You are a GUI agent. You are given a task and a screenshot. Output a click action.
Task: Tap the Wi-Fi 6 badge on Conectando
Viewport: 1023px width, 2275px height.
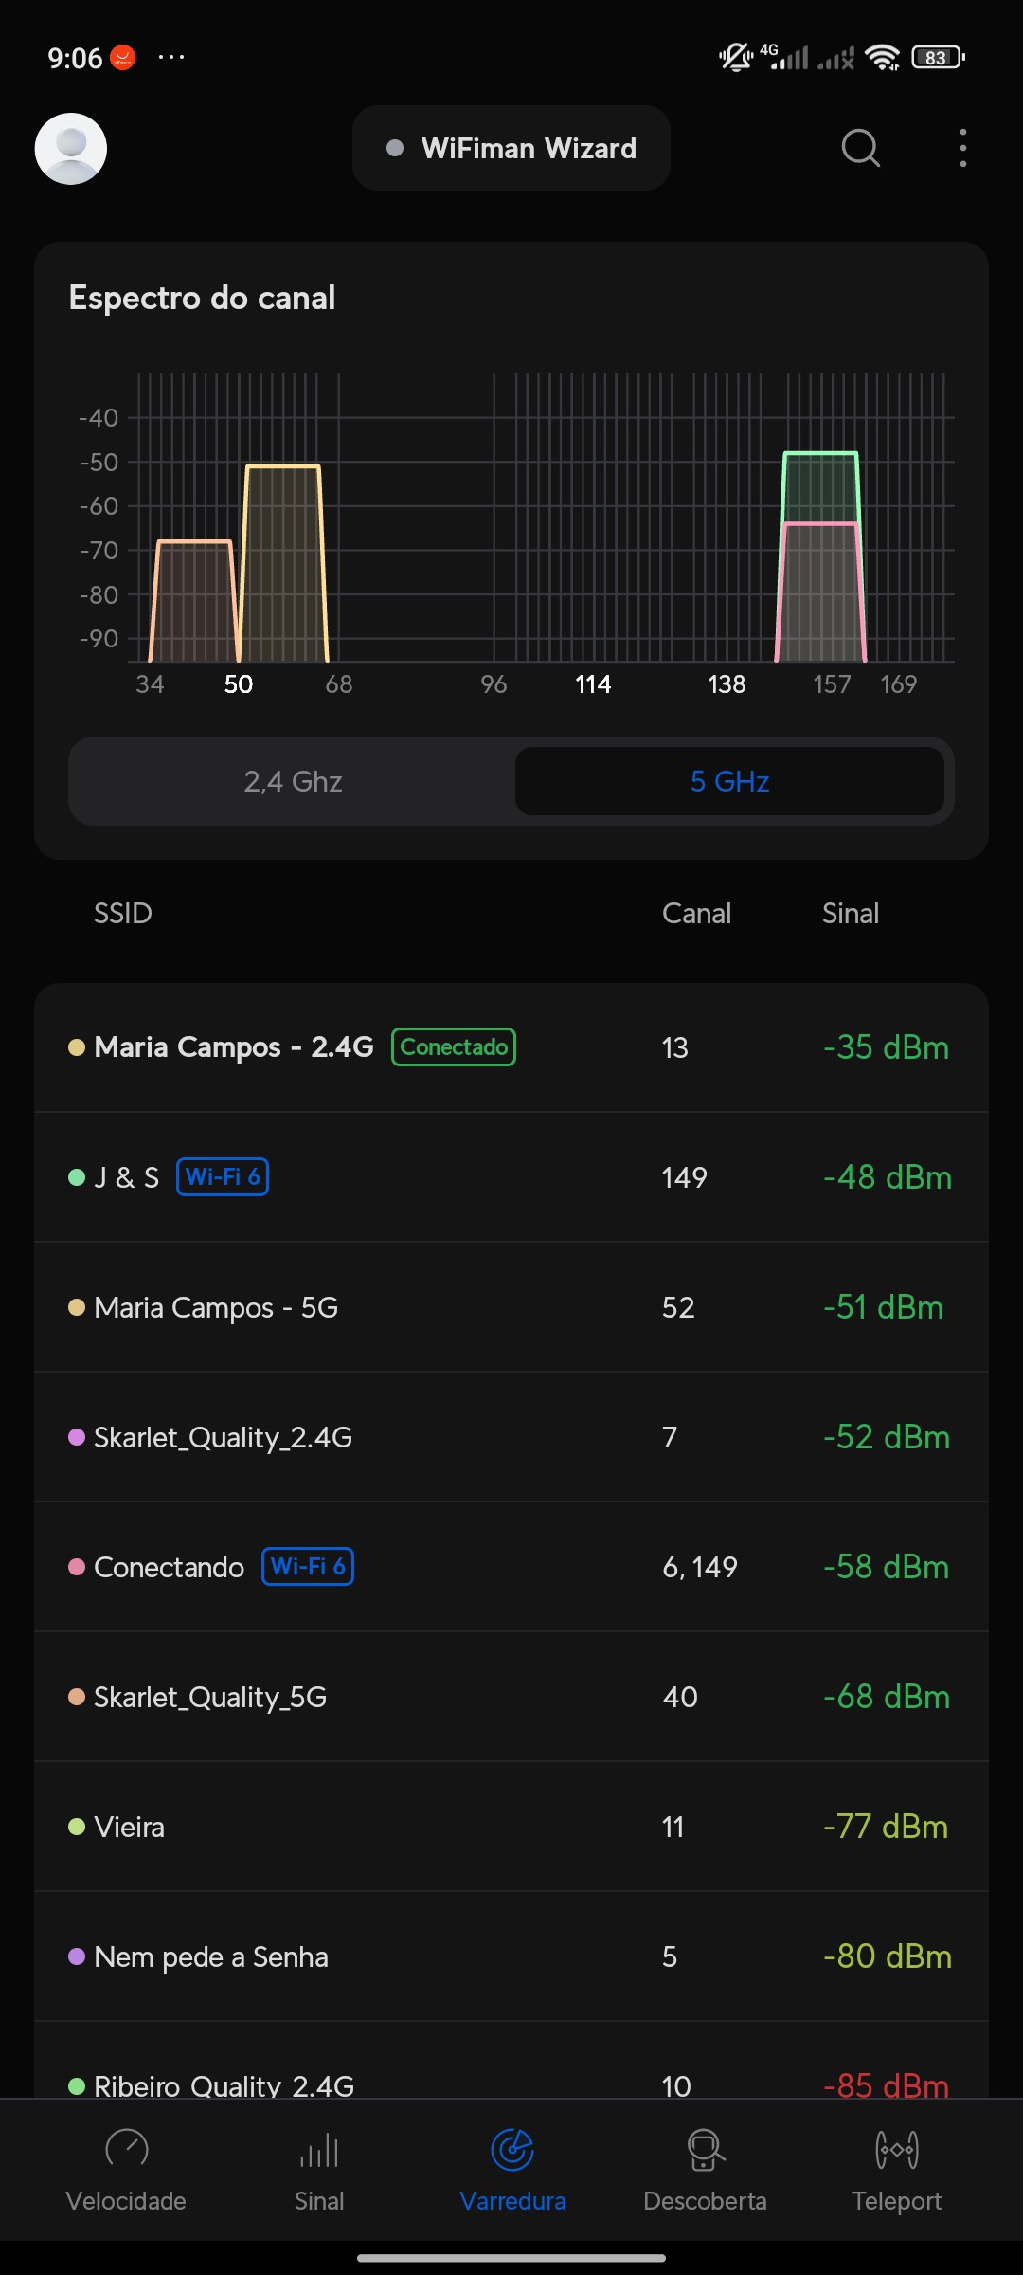point(308,1567)
